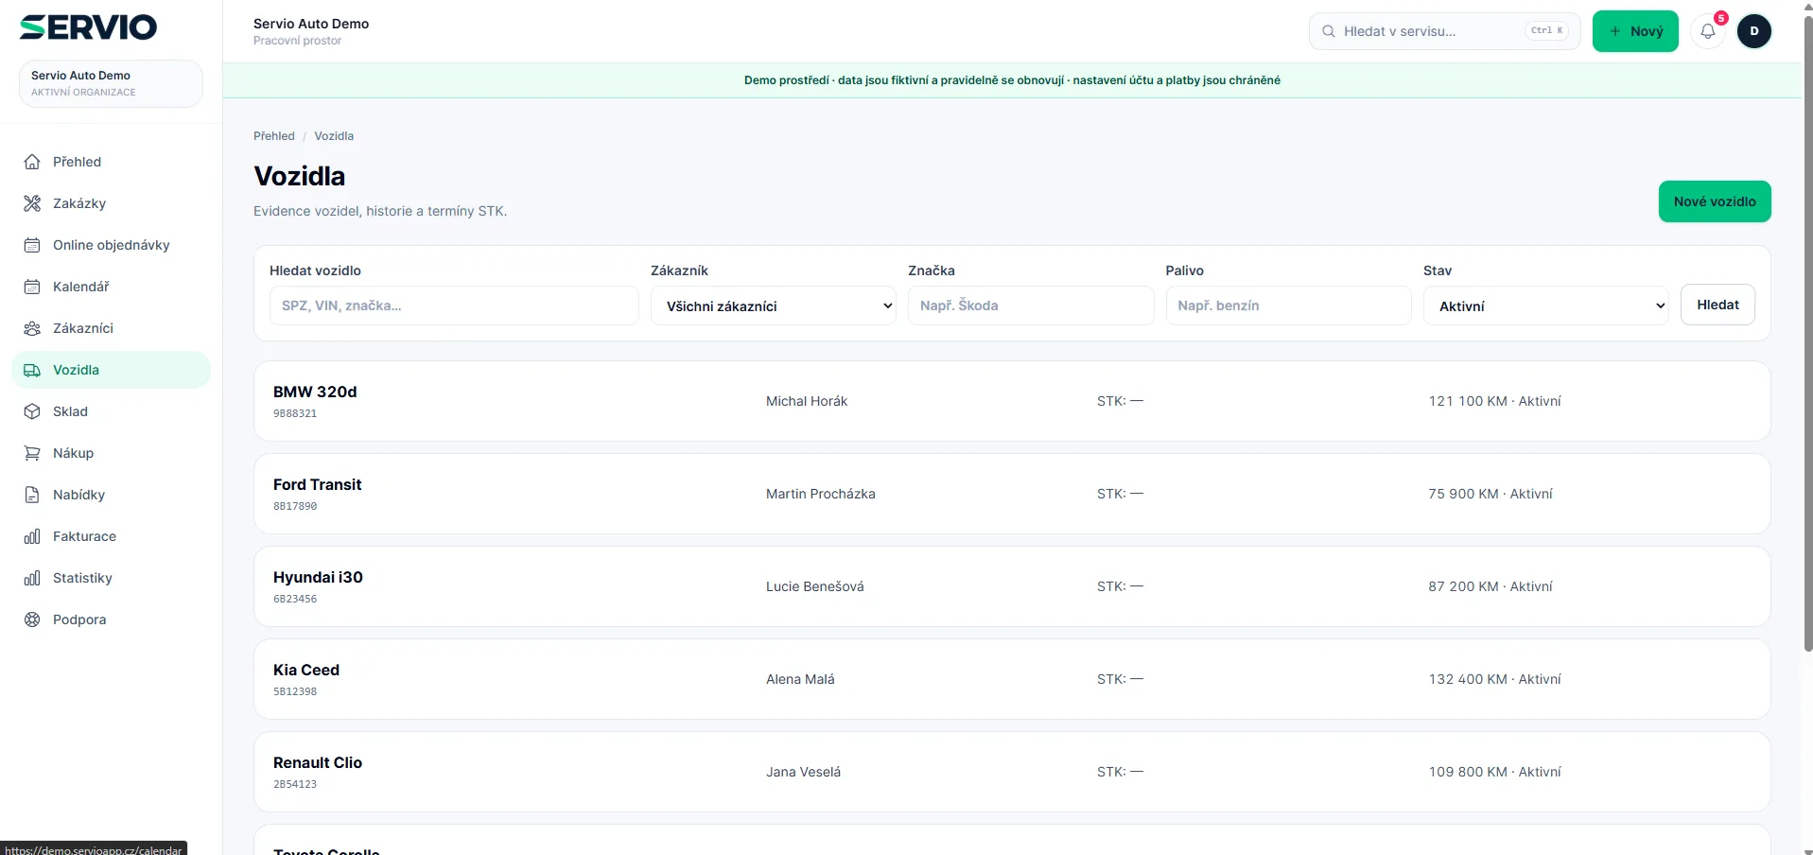The height and width of the screenshot is (855, 1813).
Task: Click the Hledat filter button
Action: [x=1717, y=305]
